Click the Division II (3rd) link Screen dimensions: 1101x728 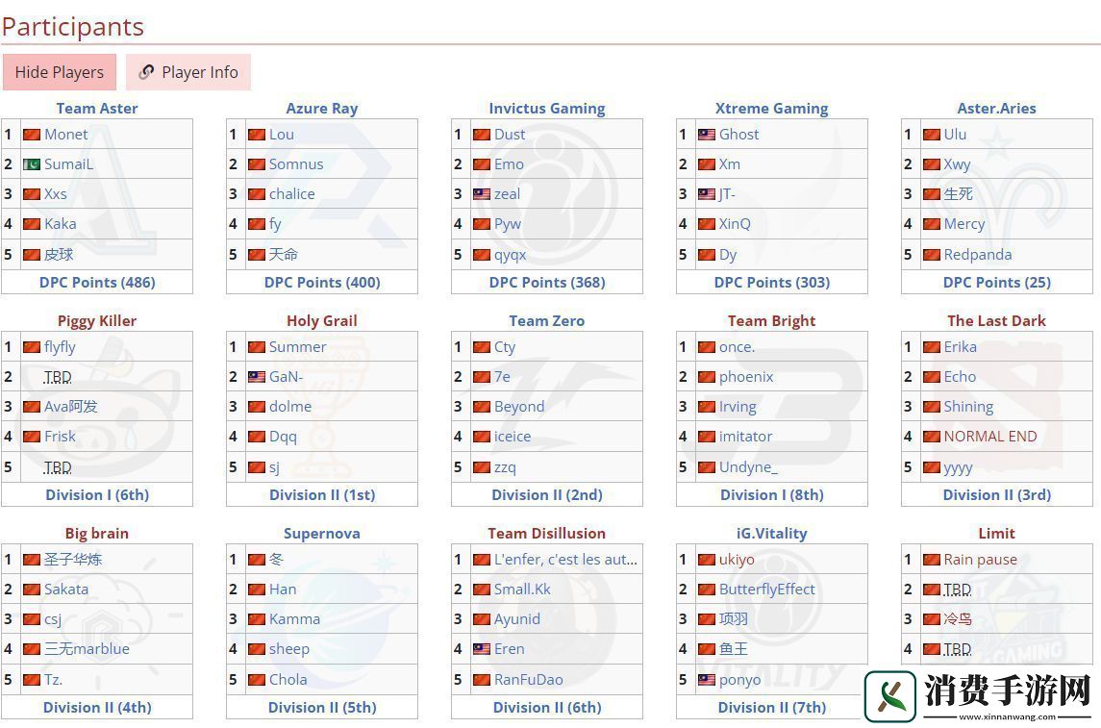coord(996,495)
